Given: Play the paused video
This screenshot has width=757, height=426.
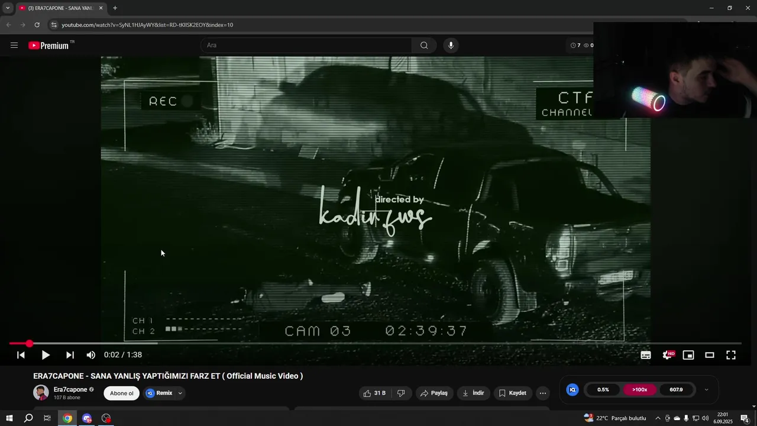Looking at the screenshot, I should tap(46, 355).
